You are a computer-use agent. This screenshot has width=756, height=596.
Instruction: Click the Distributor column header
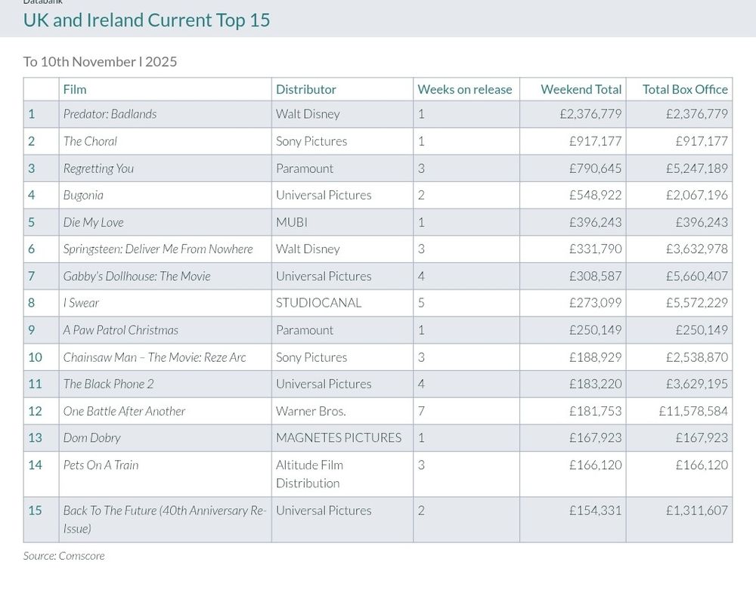305,90
